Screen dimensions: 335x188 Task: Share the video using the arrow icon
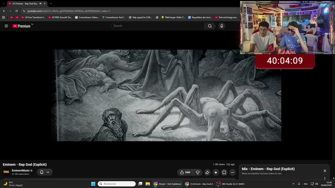207,172
